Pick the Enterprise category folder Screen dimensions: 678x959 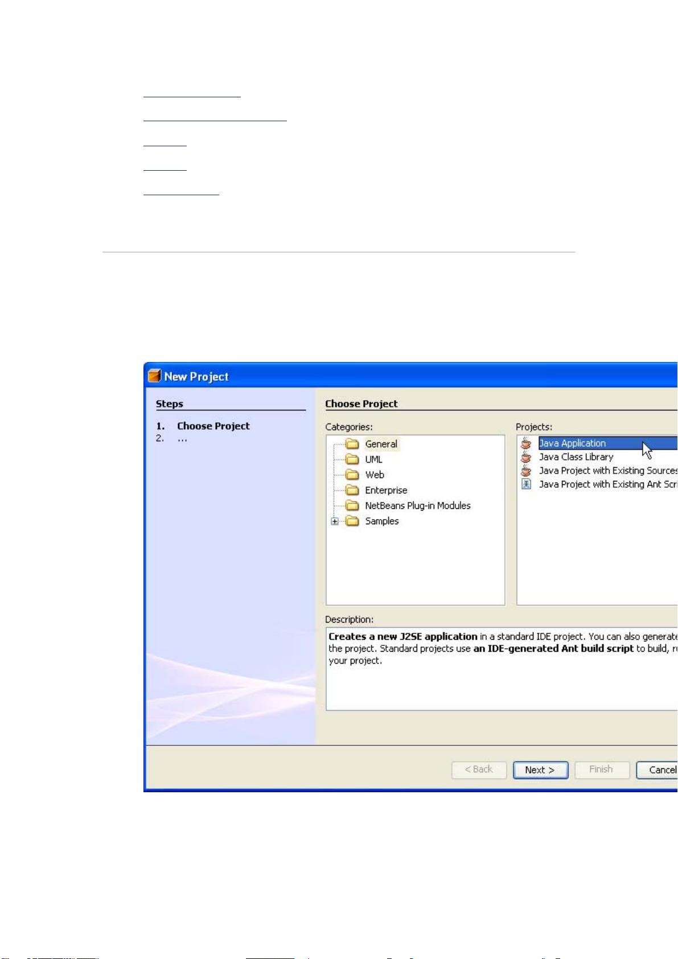377,490
